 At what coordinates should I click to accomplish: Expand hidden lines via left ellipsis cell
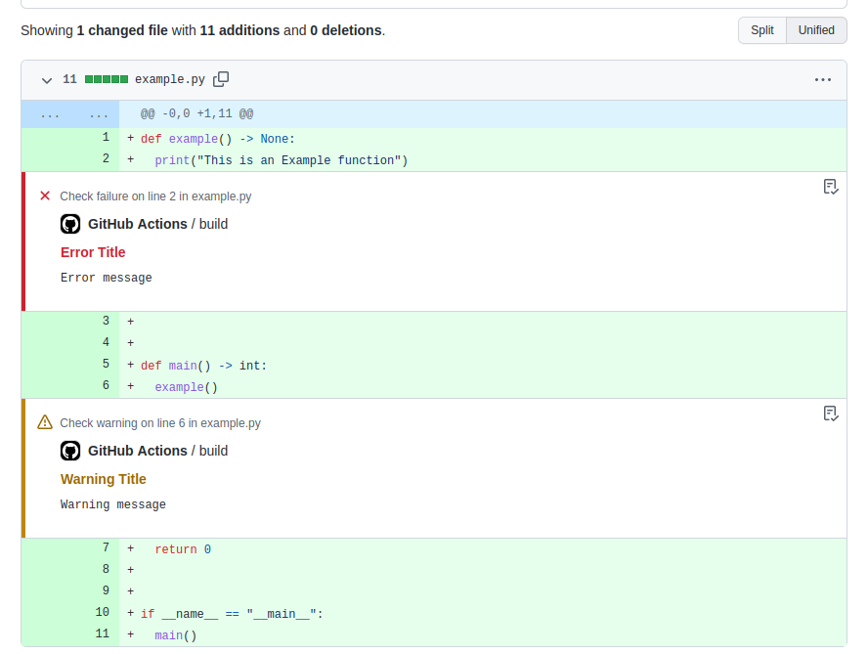(x=49, y=114)
